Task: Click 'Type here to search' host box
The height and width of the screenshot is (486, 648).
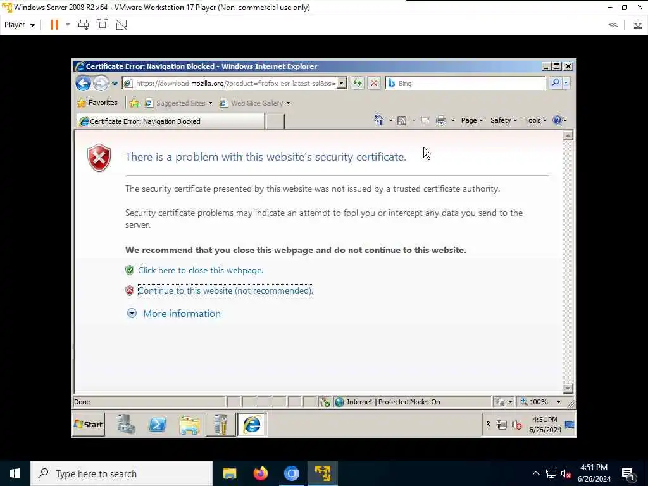Action: point(121,473)
